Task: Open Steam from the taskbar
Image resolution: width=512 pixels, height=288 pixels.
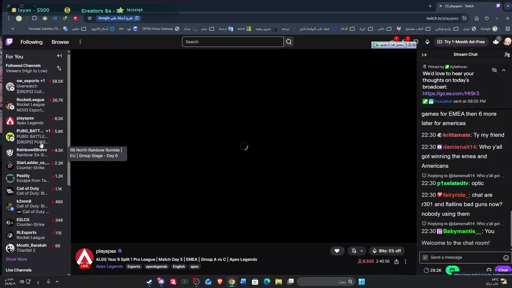Action: click(x=149, y=282)
